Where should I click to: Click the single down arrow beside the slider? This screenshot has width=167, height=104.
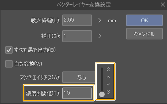click(108, 84)
